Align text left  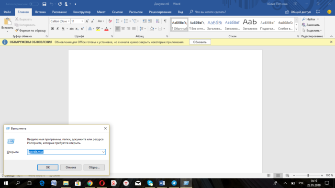pyautogui.click(x=118, y=29)
